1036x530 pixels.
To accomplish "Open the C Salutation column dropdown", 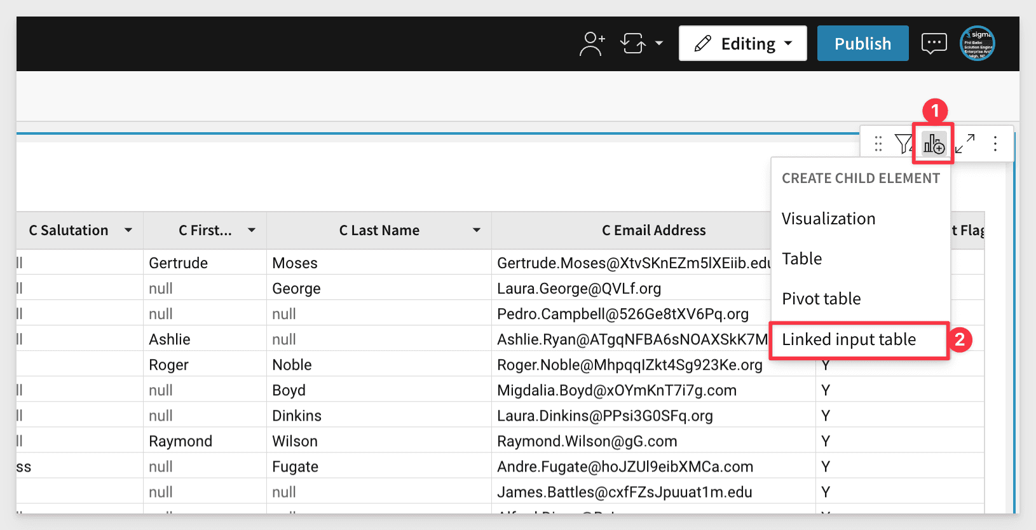I will pos(128,230).
